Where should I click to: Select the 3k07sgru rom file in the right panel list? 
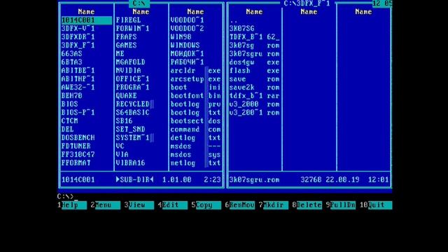click(x=254, y=54)
